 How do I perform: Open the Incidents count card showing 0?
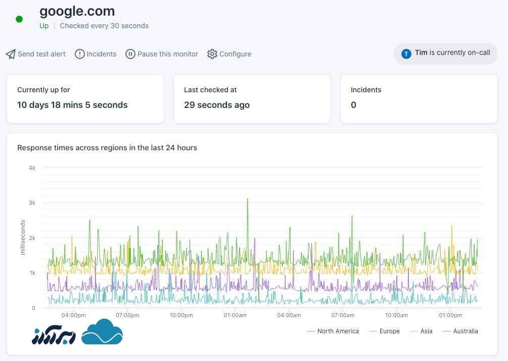pyautogui.click(x=420, y=99)
